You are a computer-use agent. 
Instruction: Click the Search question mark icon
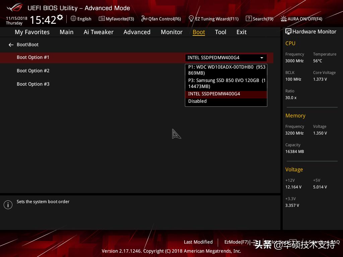click(249, 19)
